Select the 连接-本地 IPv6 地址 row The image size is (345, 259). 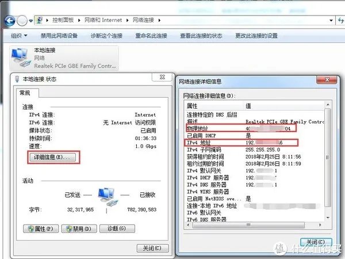255,206
